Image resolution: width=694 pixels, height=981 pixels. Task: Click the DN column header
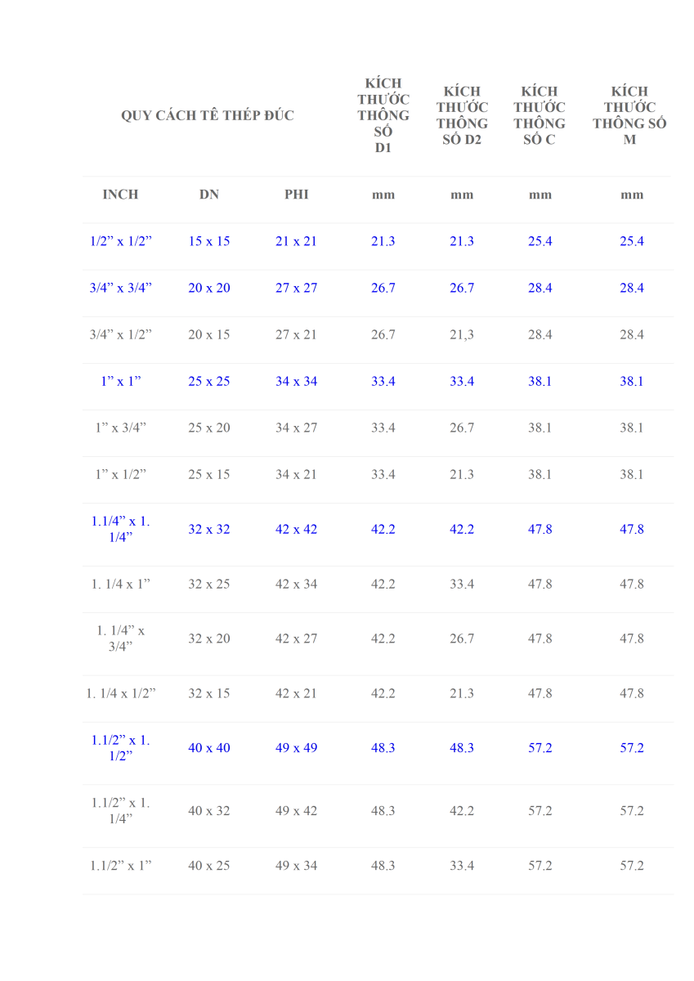pyautogui.click(x=209, y=195)
